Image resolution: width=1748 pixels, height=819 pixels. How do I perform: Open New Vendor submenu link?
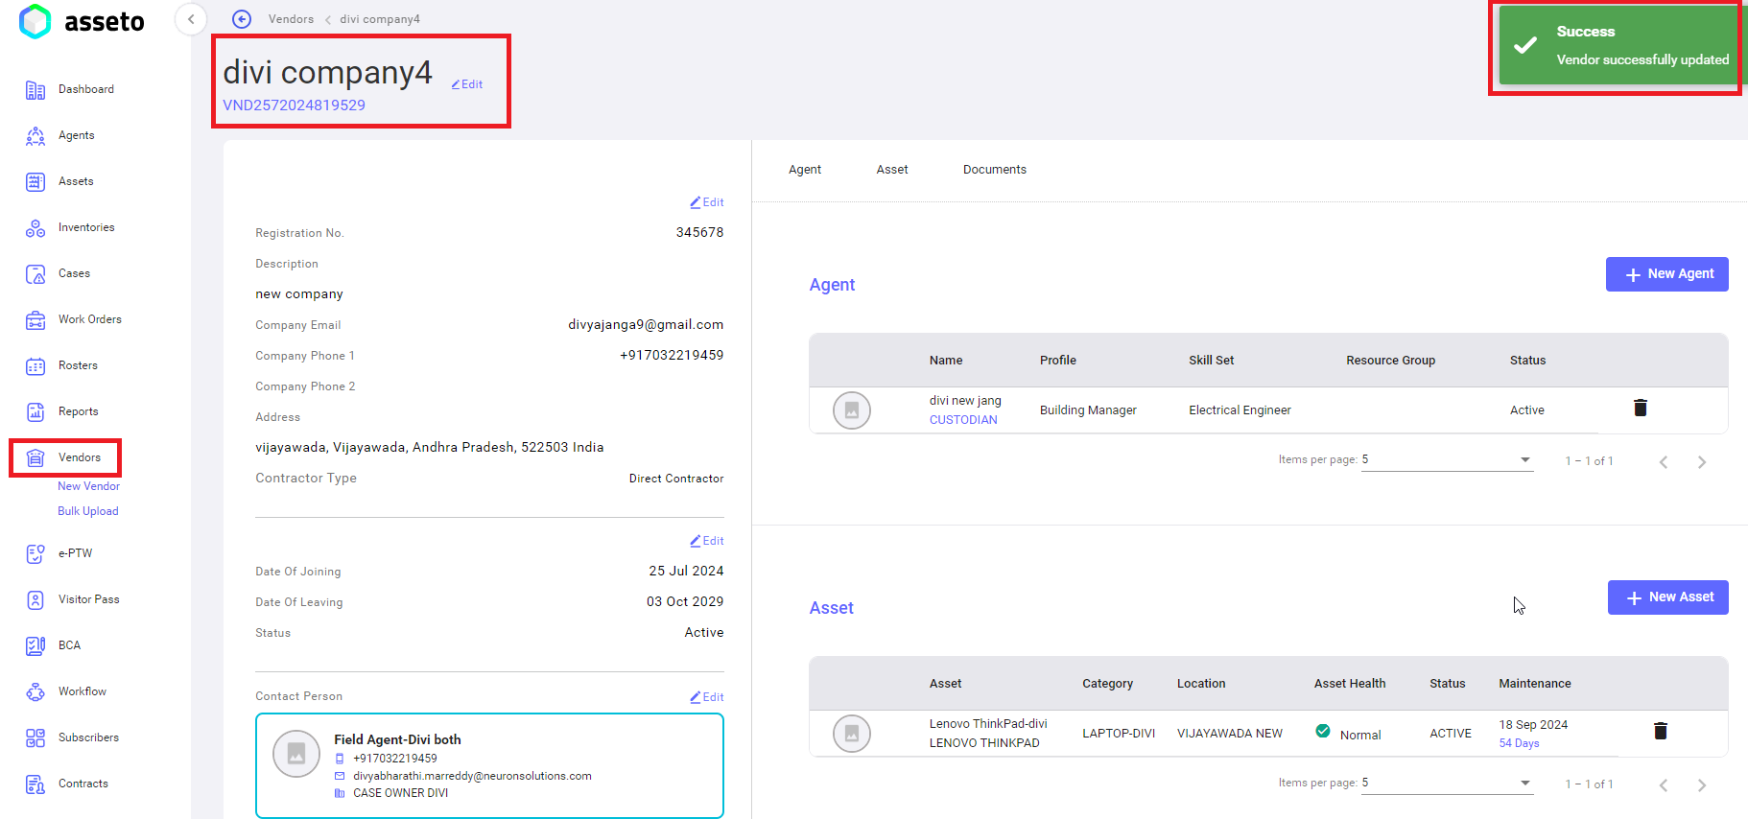88,486
